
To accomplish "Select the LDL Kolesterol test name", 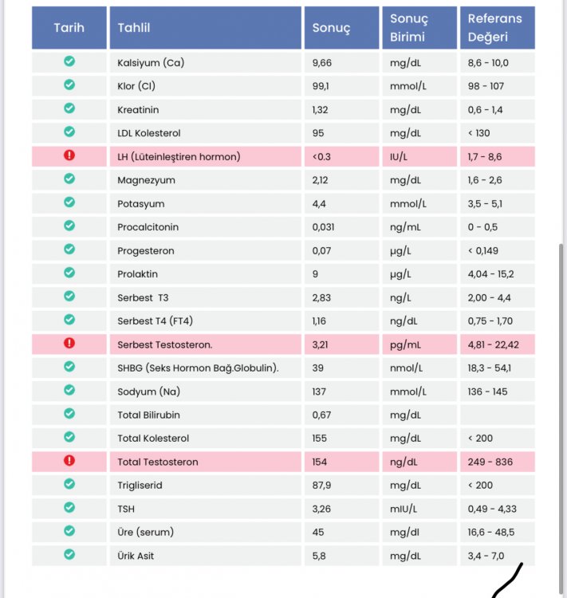I will (149, 133).
